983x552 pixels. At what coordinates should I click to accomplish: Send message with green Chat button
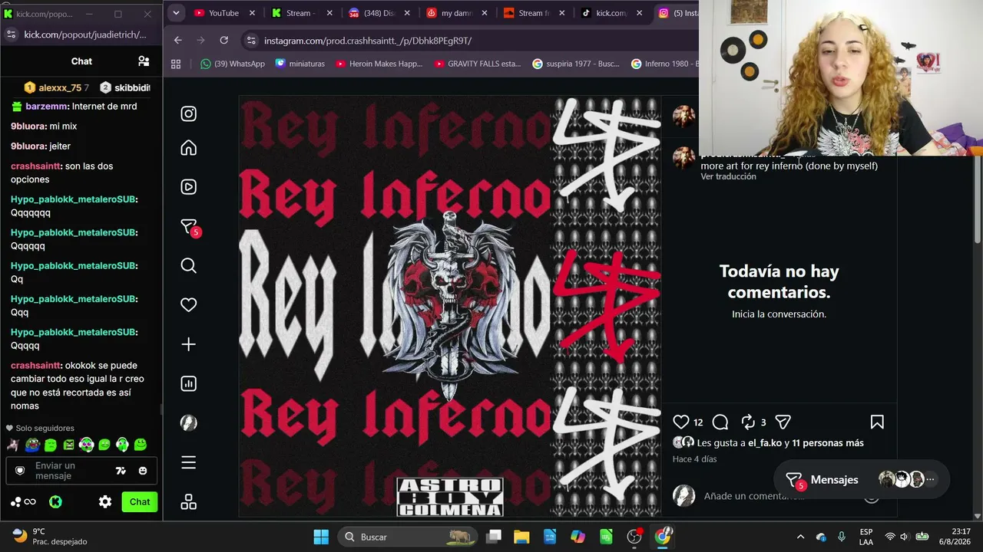click(140, 502)
